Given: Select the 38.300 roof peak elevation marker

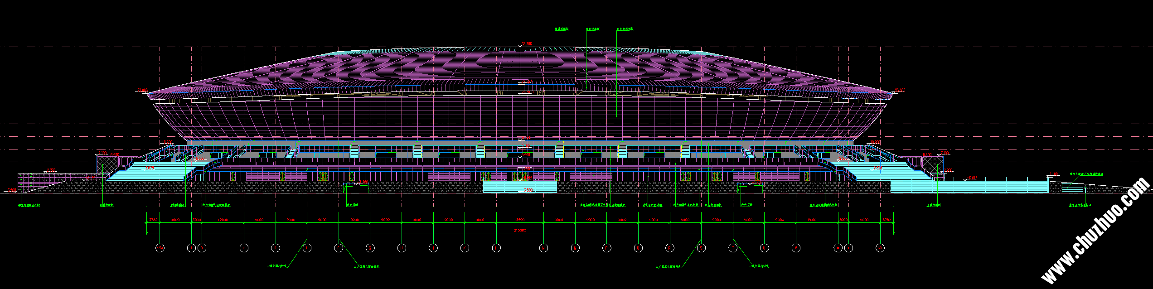Looking at the screenshot, I should click(527, 44).
